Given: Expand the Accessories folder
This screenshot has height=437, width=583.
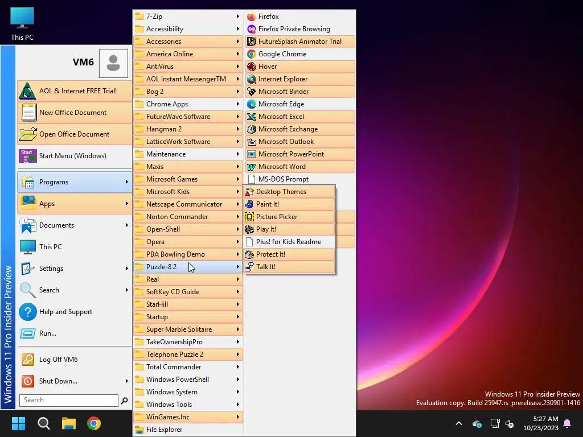Looking at the screenshot, I should 188,41.
